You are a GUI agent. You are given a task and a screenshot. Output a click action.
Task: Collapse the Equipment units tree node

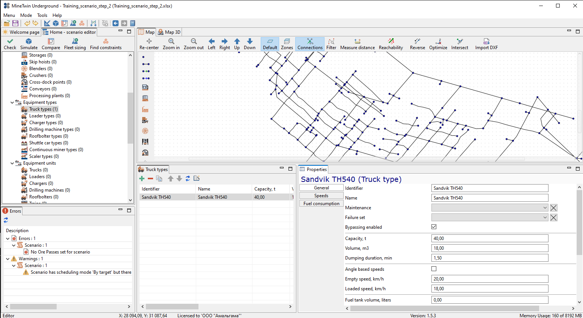coord(12,163)
